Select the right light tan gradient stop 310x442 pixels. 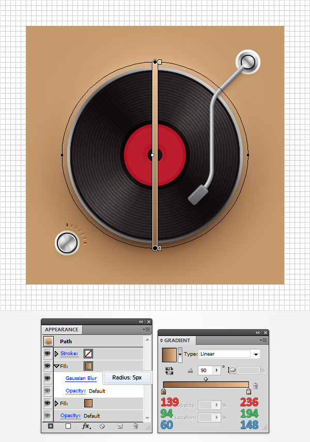[x=249, y=391]
